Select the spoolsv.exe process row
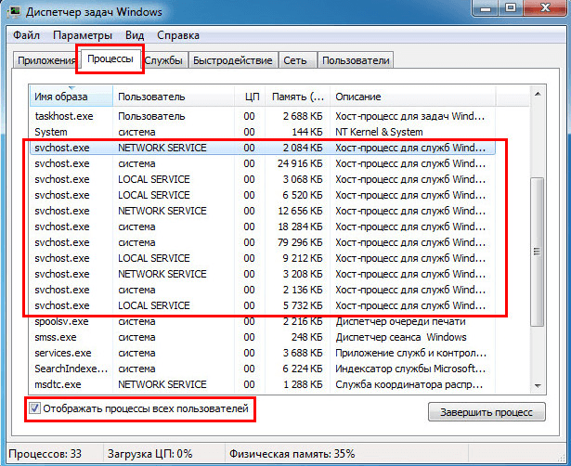 point(262,321)
